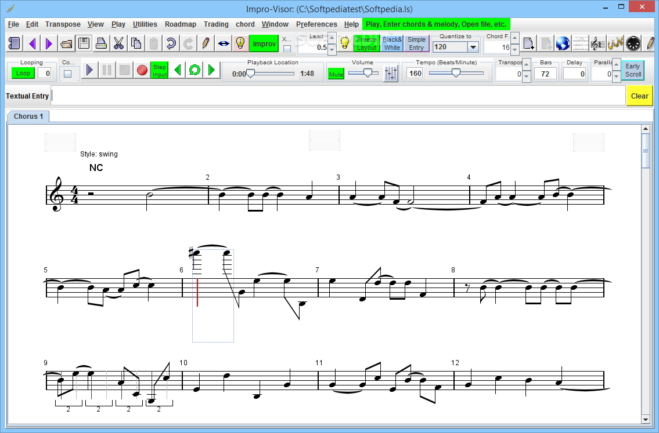Toggle Freeze Layout

pos(366,43)
